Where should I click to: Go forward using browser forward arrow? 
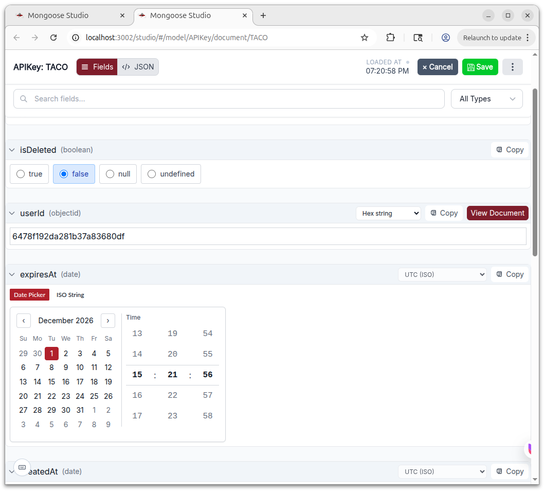[x=34, y=38]
